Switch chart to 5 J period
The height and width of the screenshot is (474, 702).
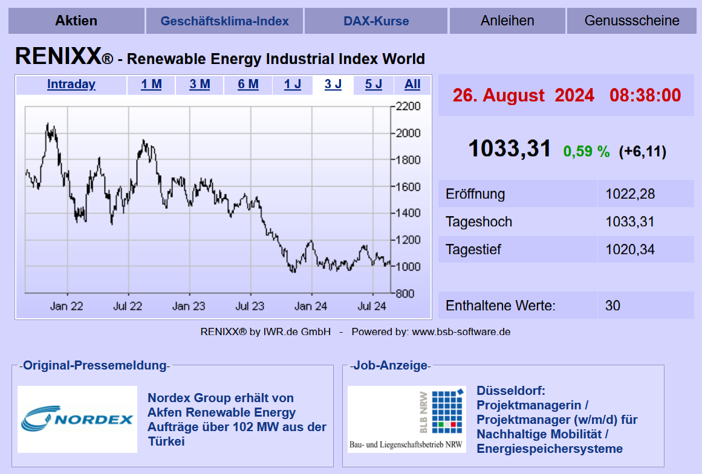(374, 85)
